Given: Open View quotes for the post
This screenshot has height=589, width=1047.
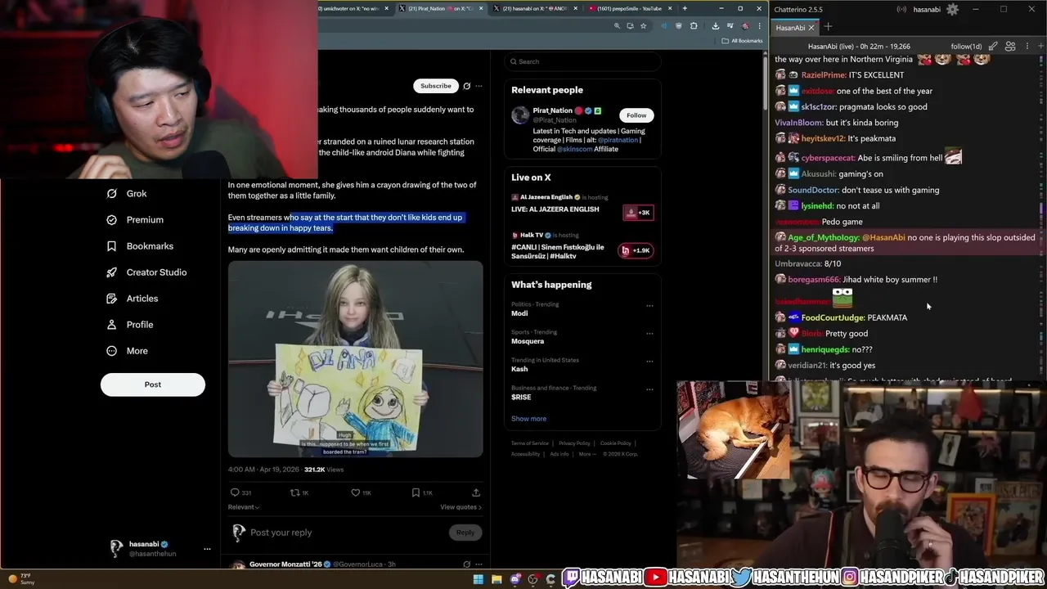Looking at the screenshot, I should [461, 507].
